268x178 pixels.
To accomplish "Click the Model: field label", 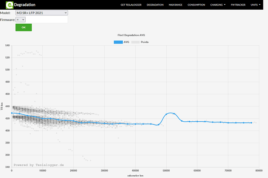I will pyautogui.click(x=5, y=13).
